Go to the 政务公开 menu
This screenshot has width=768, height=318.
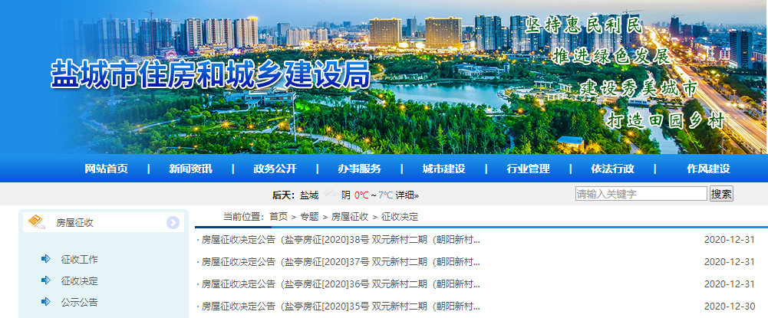click(x=275, y=169)
